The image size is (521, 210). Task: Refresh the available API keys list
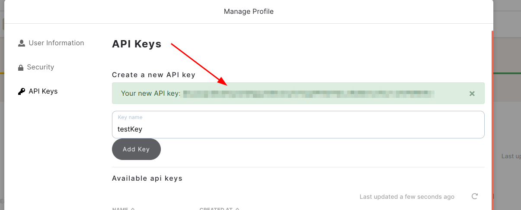pyautogui.click(x=474, y=197)
